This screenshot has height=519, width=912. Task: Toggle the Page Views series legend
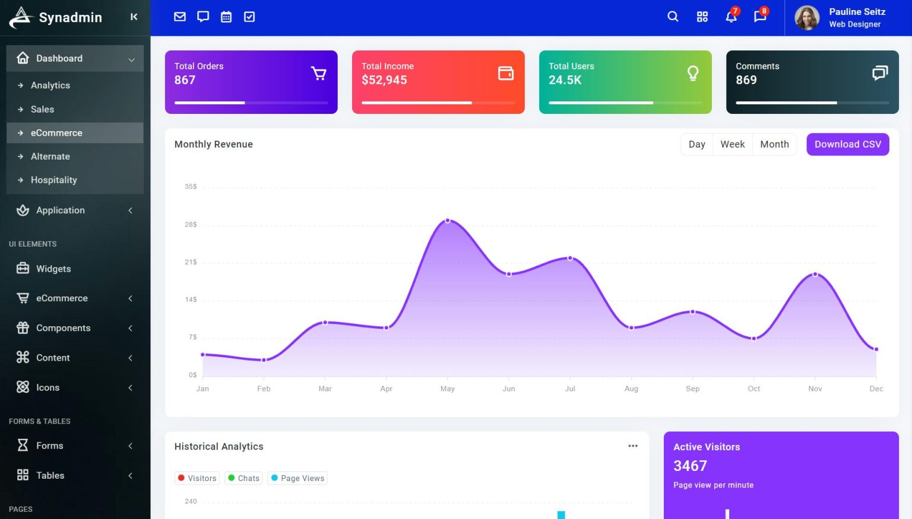(297, 477)
